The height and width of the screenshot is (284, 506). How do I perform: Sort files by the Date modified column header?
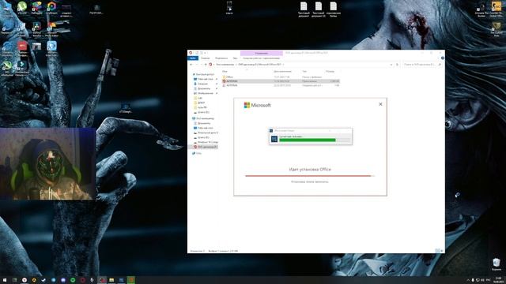(x=283, y=72)
